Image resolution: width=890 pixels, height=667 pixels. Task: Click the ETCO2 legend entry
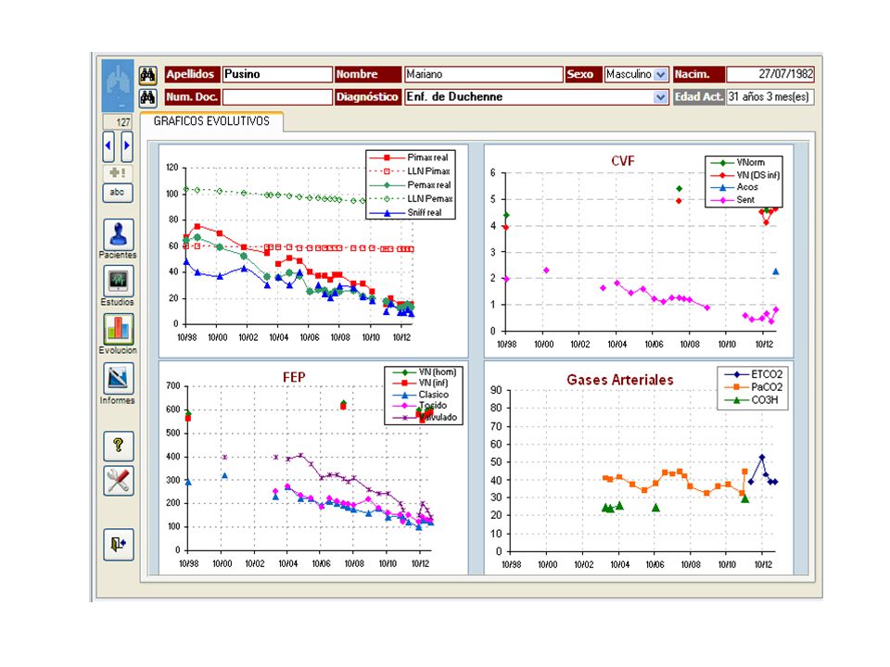(754, 374)
